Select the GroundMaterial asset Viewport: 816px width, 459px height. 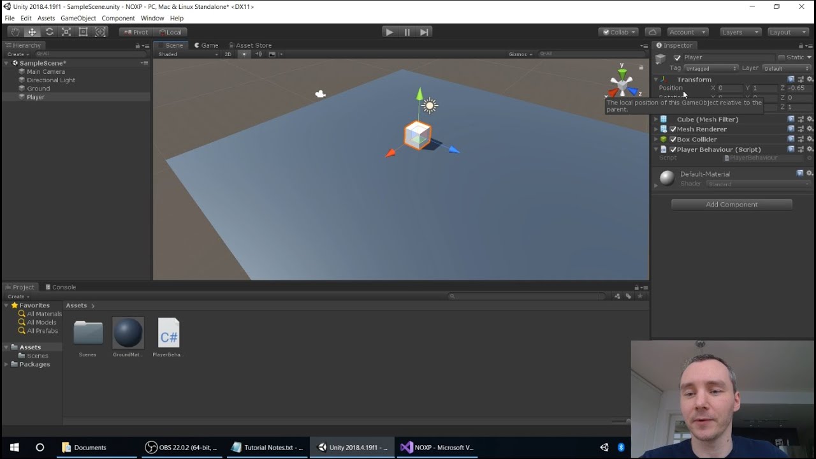127,338
